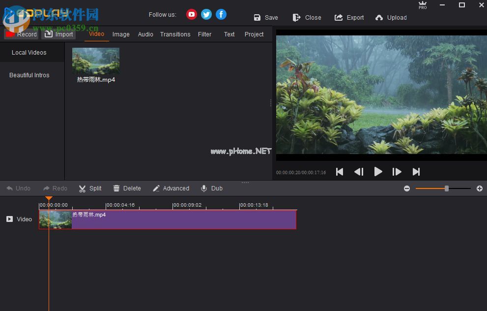This screenshot has height=311, width=487.
Task: Jump to the start of the video
Action: (340, 172)
